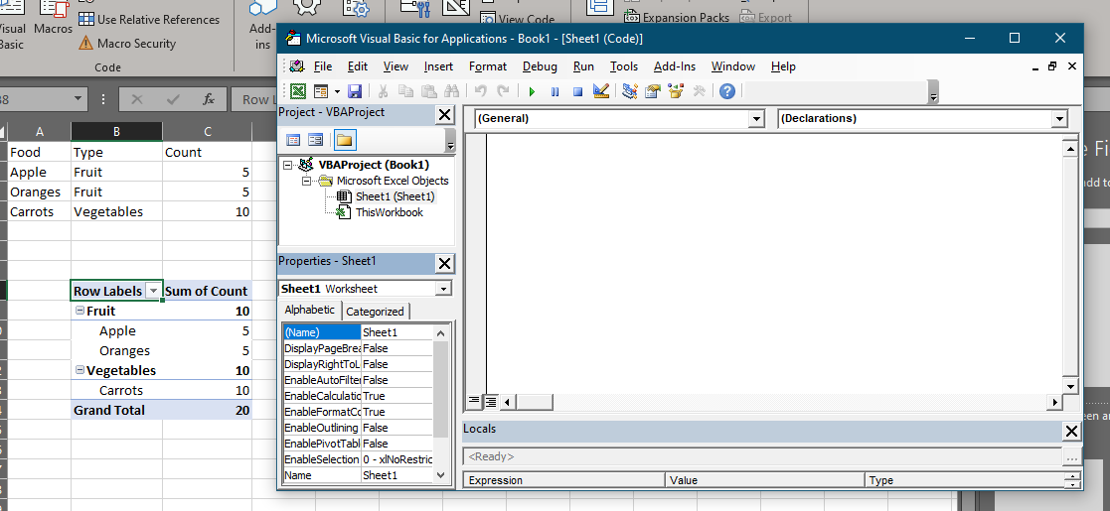
Task: Open the Object Browser icon
Action: (x=676, y=91)
